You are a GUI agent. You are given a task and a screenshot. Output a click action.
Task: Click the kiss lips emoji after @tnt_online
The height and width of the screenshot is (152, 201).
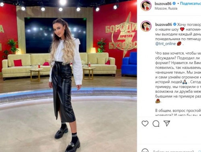pos(179,44)
